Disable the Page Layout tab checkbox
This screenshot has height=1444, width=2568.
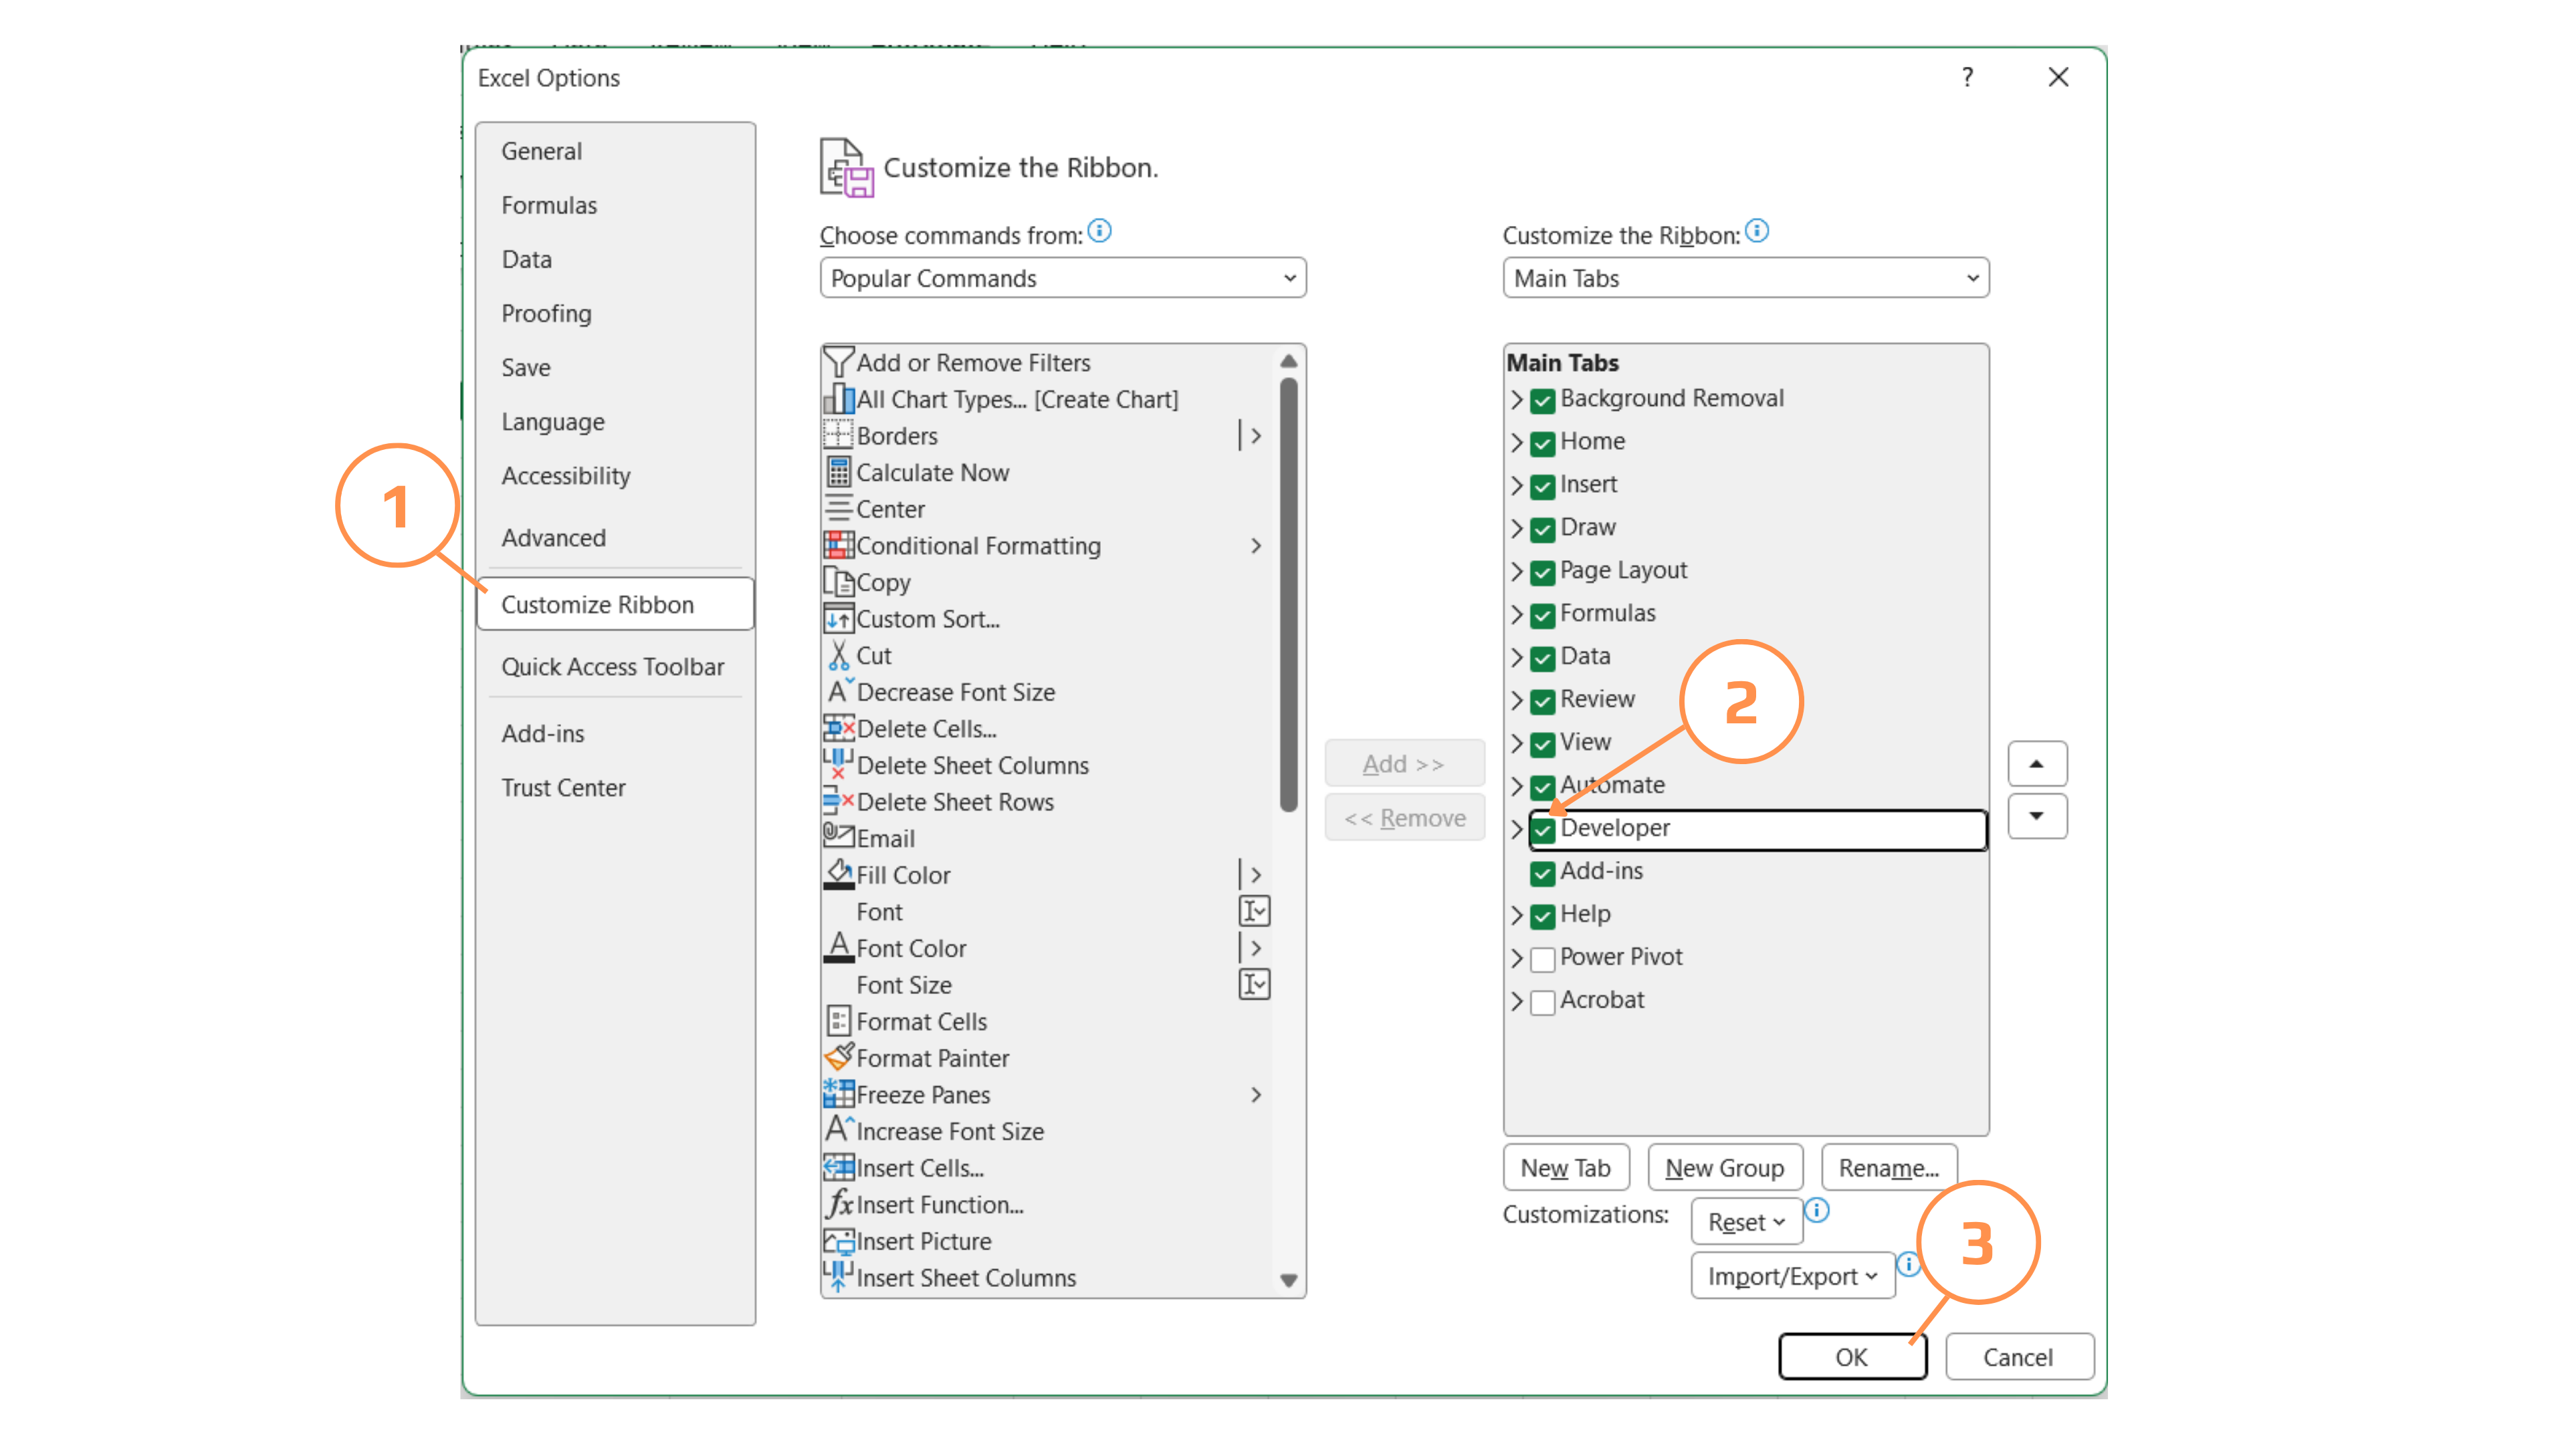[x=1542, y=572]
